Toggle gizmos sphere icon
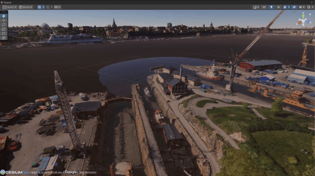The width and height of the screenshot is (315, 176). (x=309, y=7)
